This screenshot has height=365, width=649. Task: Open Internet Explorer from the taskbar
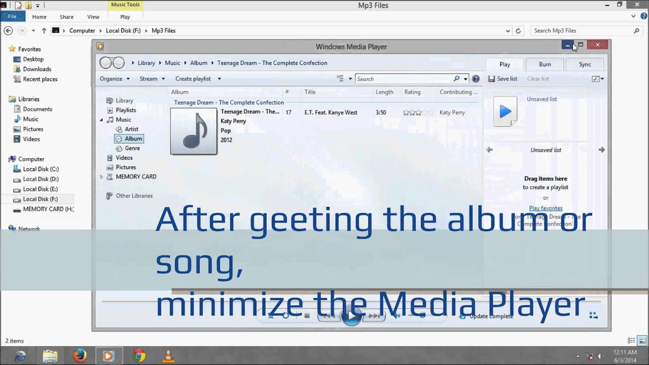click(x=21, y=356)
